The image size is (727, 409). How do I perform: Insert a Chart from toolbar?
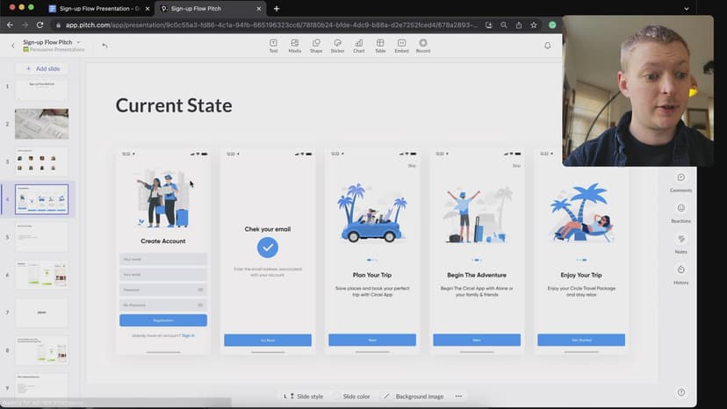pos(359,45)
